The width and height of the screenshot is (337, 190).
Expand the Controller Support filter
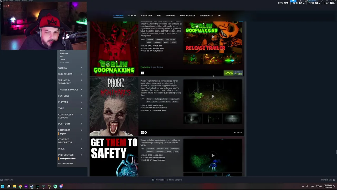point(70,116)
